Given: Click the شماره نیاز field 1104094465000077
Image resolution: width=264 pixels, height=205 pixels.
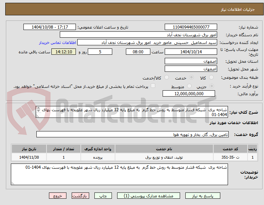Looking at the screenshot, I should [x=191, y=27].
